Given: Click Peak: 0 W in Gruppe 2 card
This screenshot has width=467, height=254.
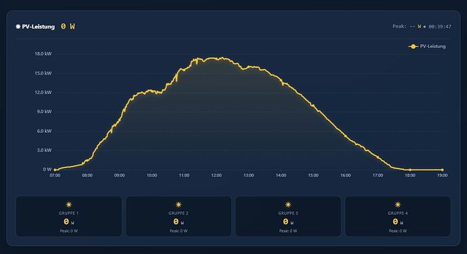Looking at the screenshot, I should 178,231.
